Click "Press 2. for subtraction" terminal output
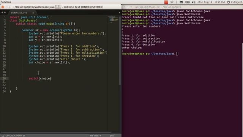The height and width of the screenshot is (137, 243). pyautogui.click(x=141, y=38)
